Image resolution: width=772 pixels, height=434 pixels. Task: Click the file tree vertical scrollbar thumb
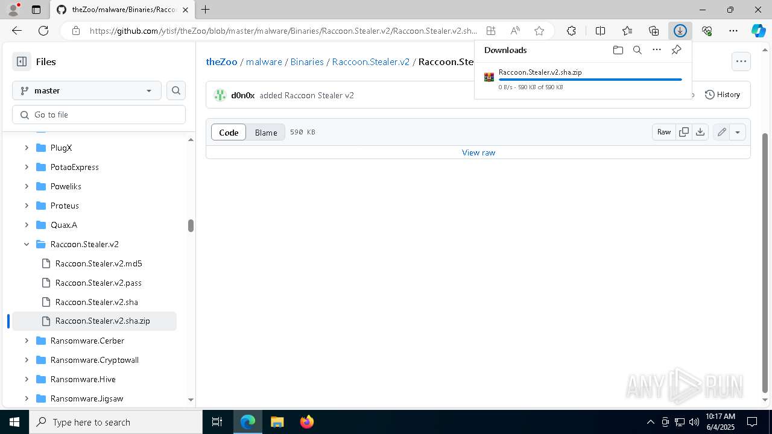tap(191, 225)
